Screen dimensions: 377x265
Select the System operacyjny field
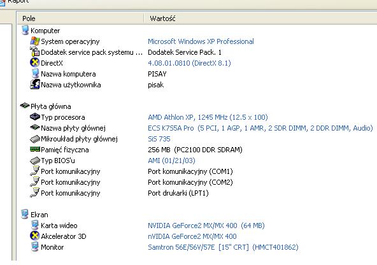click(70, 41)
